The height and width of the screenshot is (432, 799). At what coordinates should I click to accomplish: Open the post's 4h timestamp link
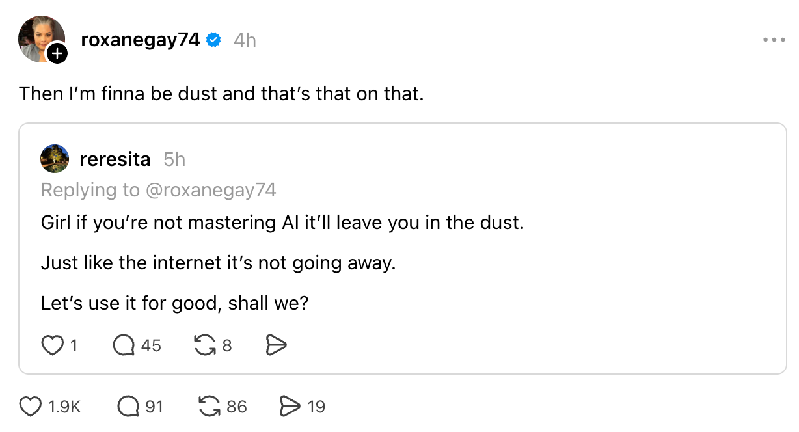point(245,41)
